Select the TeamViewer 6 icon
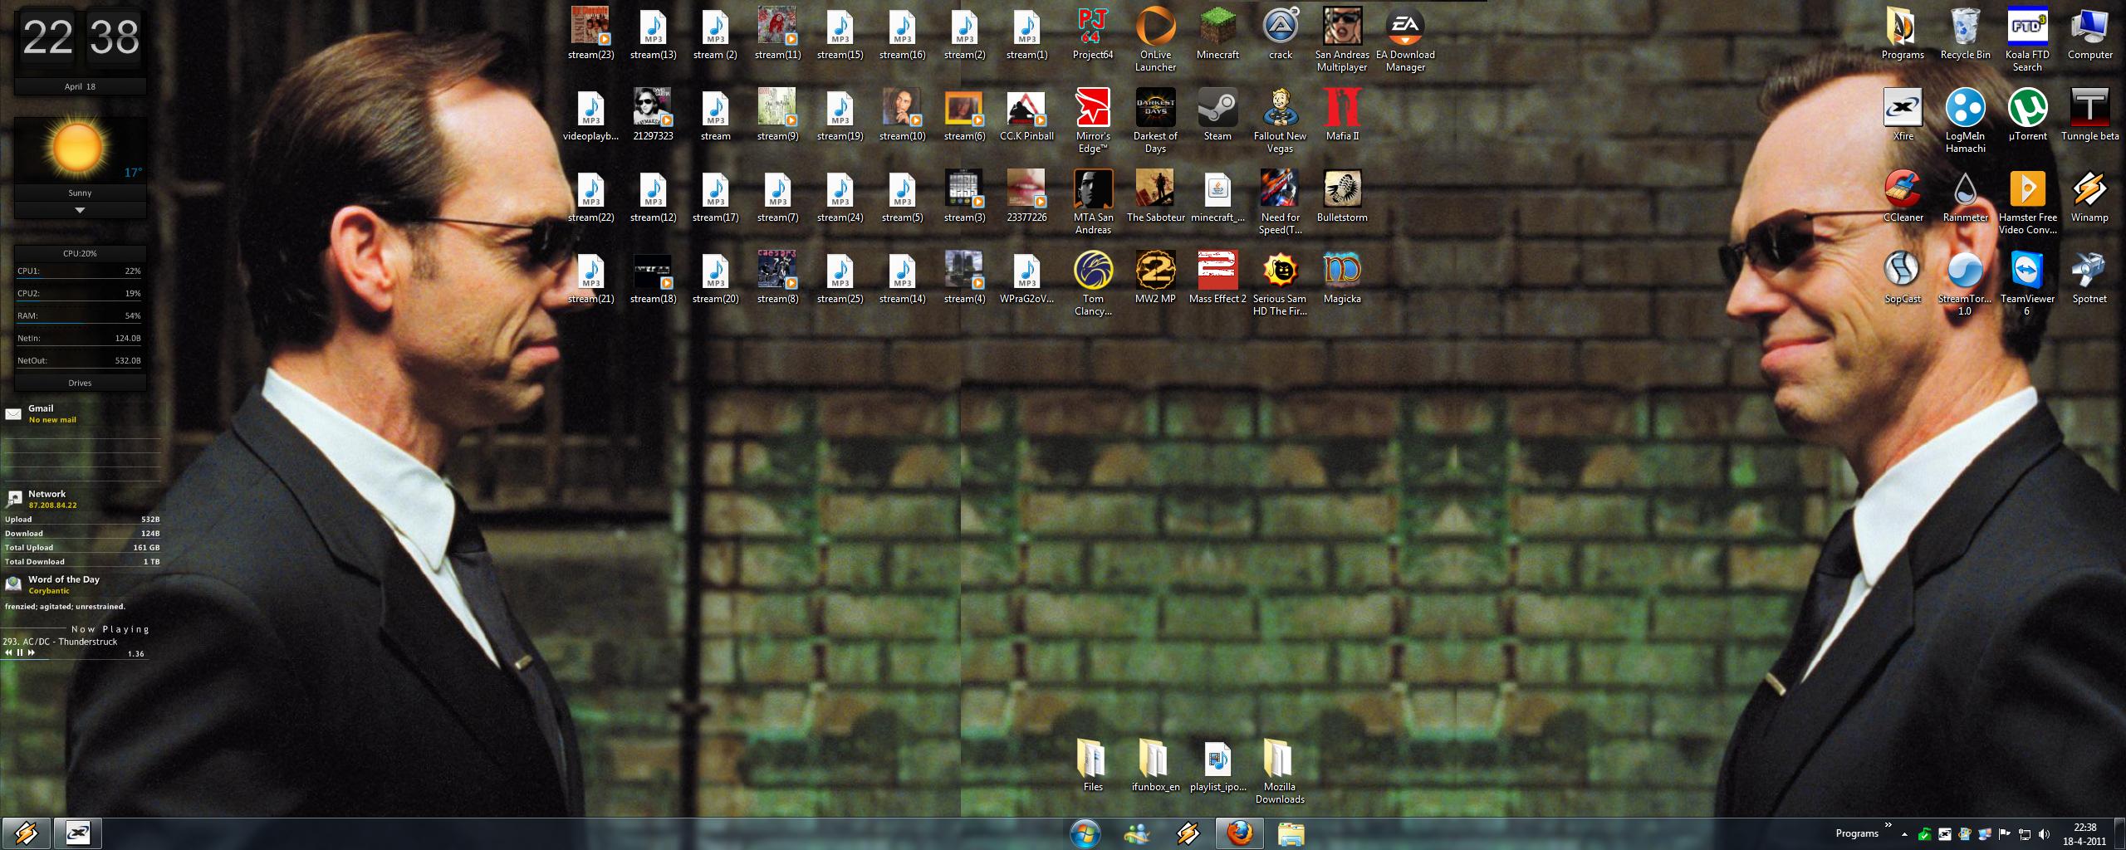 pos(2027,284)
